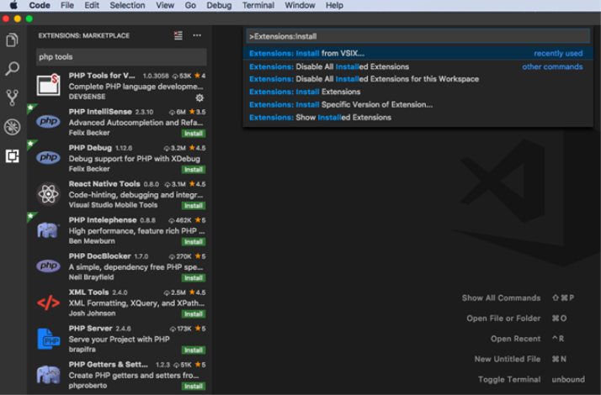Image resolution: width=601 pixels, height=395 pixels.
Task: Open the Search view in the activity bar
Action: (12, 69)
